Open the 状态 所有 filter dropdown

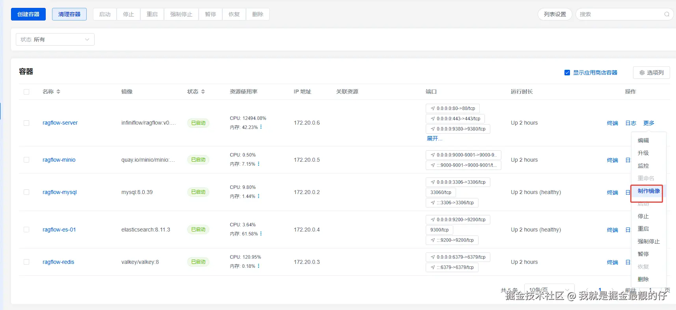coord(55,39)
